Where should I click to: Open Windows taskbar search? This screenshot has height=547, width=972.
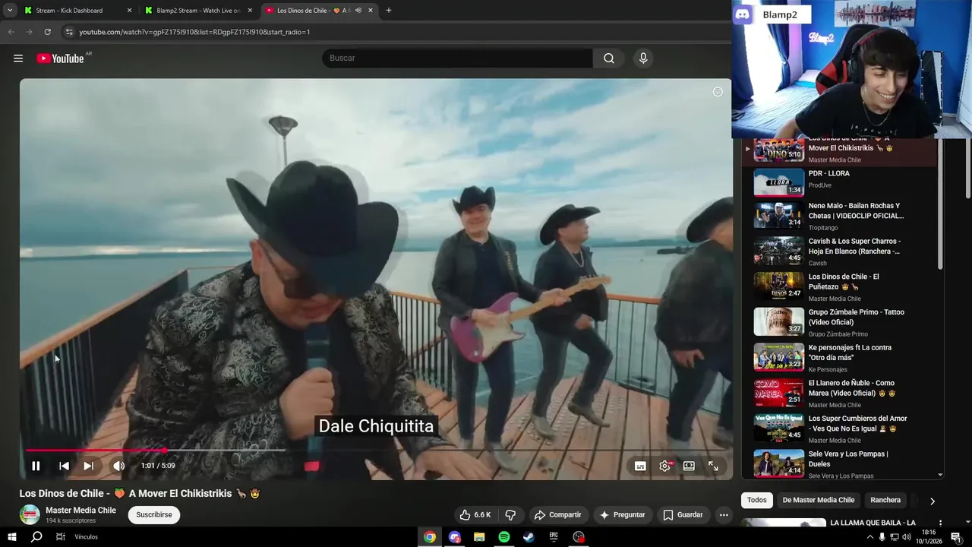pos(36,537)
